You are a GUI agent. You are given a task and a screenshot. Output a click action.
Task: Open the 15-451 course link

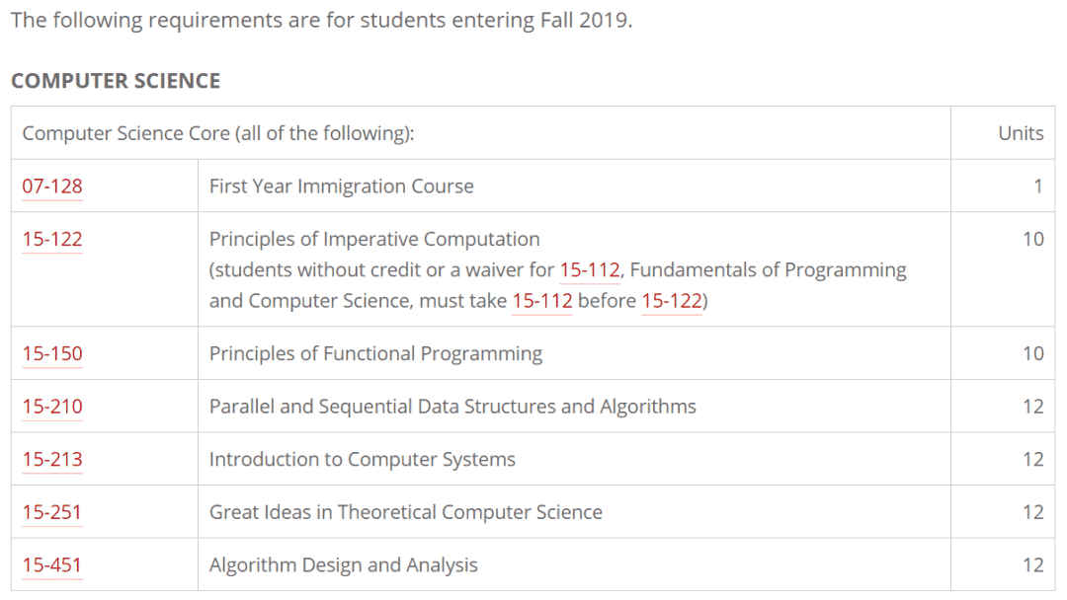(51, 565)
